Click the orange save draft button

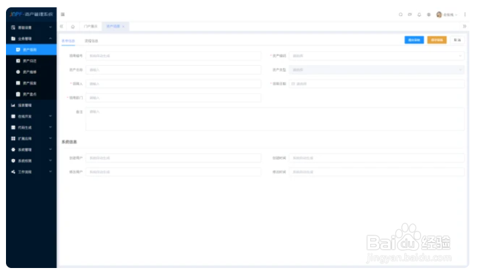point(437,40)
